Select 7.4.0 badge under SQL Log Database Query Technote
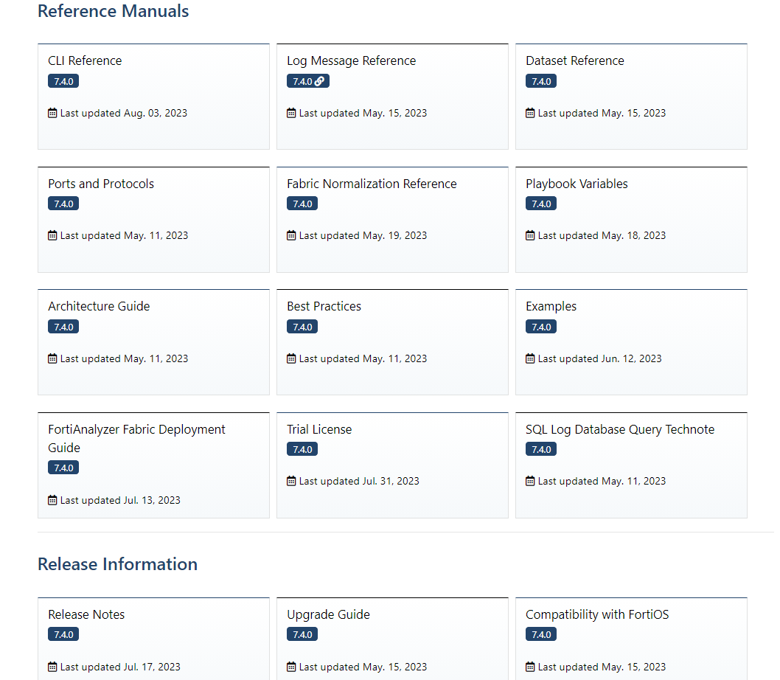Viewport: 780px width, 680px height. (540, 449)
